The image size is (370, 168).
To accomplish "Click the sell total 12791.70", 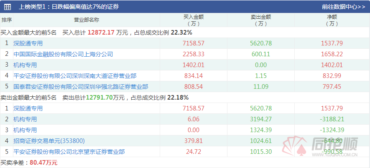I will pos(100,98).
